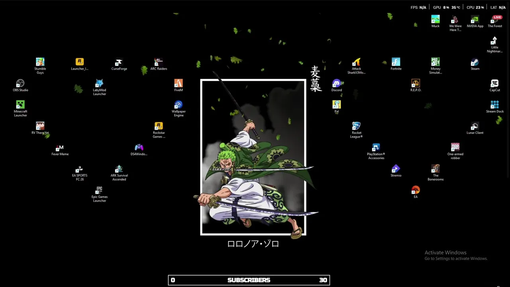510x287 pixels.
Task: Open the Attack SharkX3 mouse software icon
Action: 356,66
